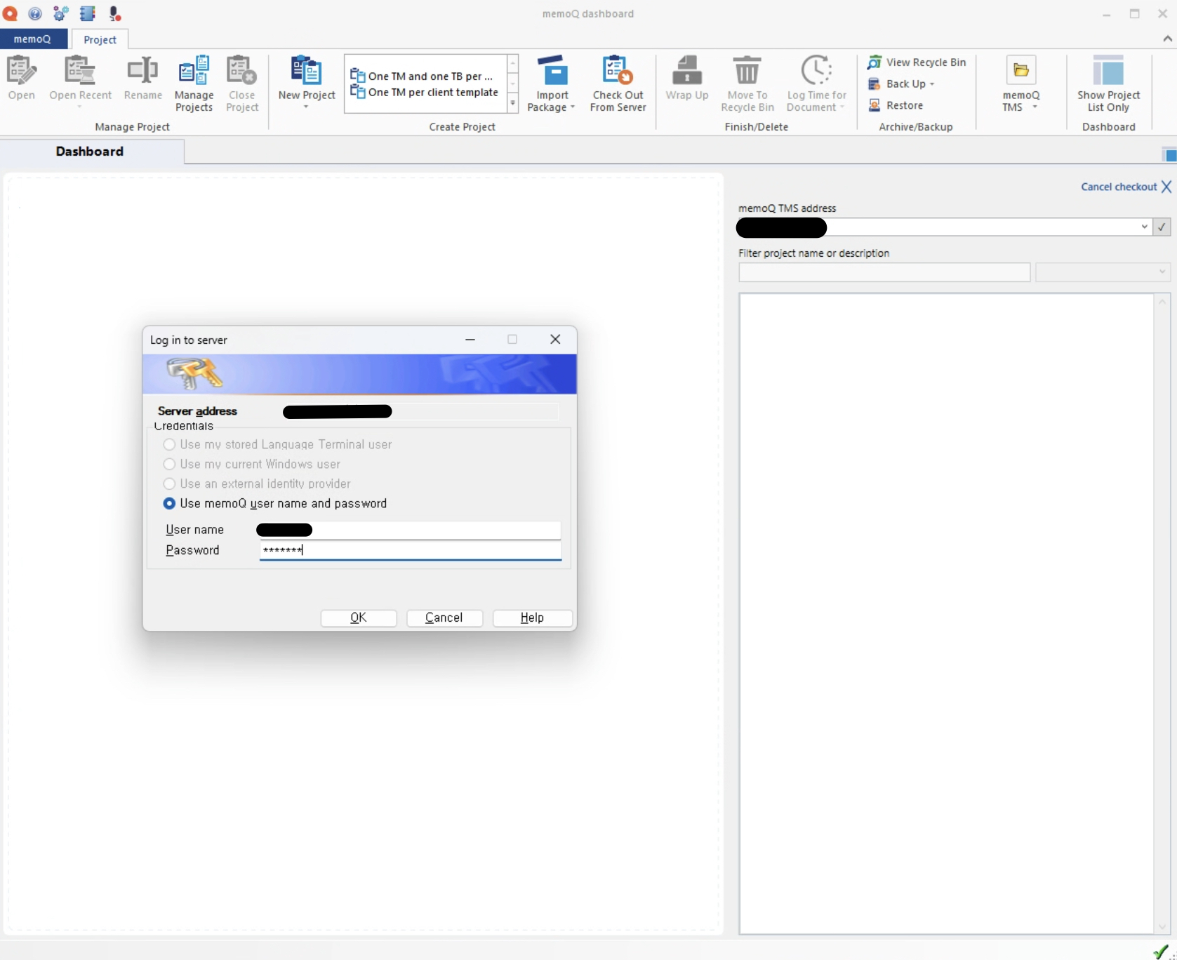The height and width of the screenshot is (960, 1177).
Task: Open Import Package
Action: coord(552,84)
